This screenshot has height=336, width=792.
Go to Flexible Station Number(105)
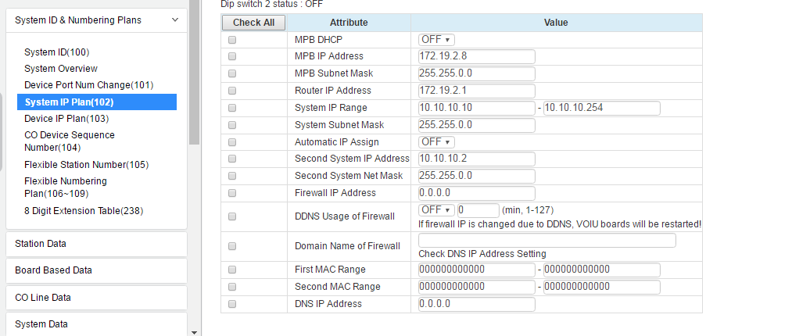point(86,165)
